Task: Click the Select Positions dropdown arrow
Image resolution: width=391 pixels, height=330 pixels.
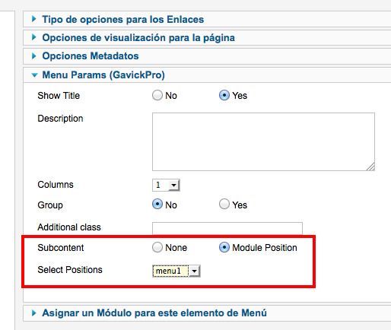Action: coord(194,271)
